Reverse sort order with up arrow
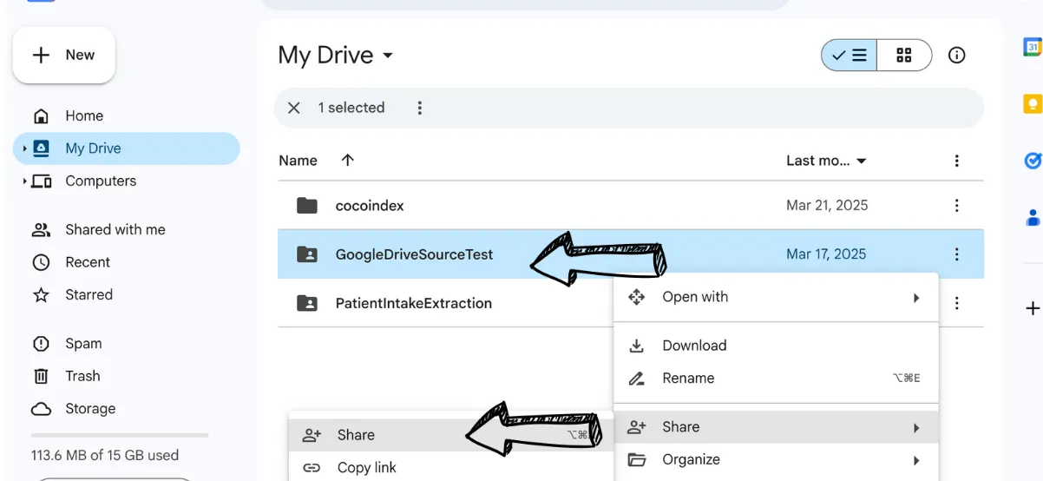1043x481 pixels. 348,161
